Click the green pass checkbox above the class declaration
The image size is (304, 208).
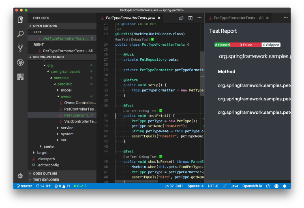click(x=152, y=40)
